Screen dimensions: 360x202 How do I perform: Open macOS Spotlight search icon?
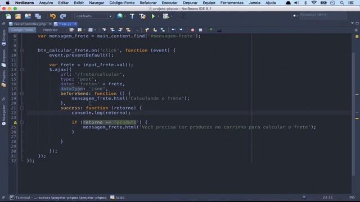(x=342, y=3)
